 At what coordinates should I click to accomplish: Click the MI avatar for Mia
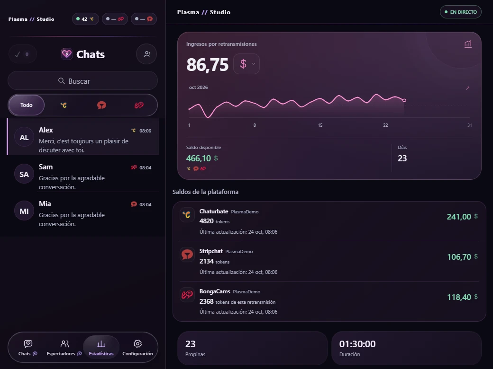[x=24, y=211]
